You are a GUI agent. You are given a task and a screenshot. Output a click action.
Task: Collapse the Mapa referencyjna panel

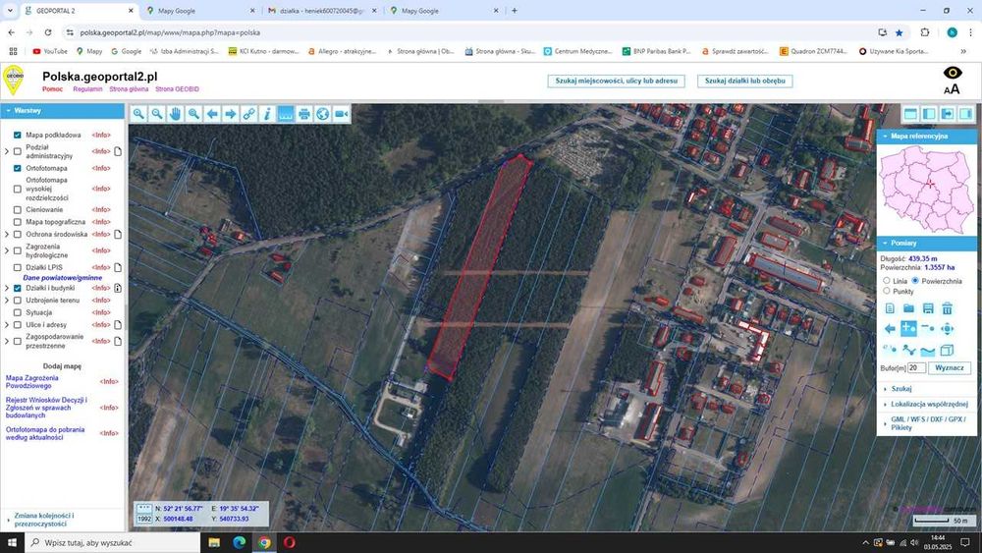point(926,136)
